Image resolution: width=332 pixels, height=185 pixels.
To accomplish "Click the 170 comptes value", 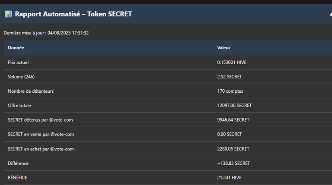I will pyautogui.click(x=230, y=91).
